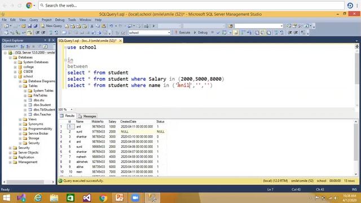Click the Salary column header in results

112,122
